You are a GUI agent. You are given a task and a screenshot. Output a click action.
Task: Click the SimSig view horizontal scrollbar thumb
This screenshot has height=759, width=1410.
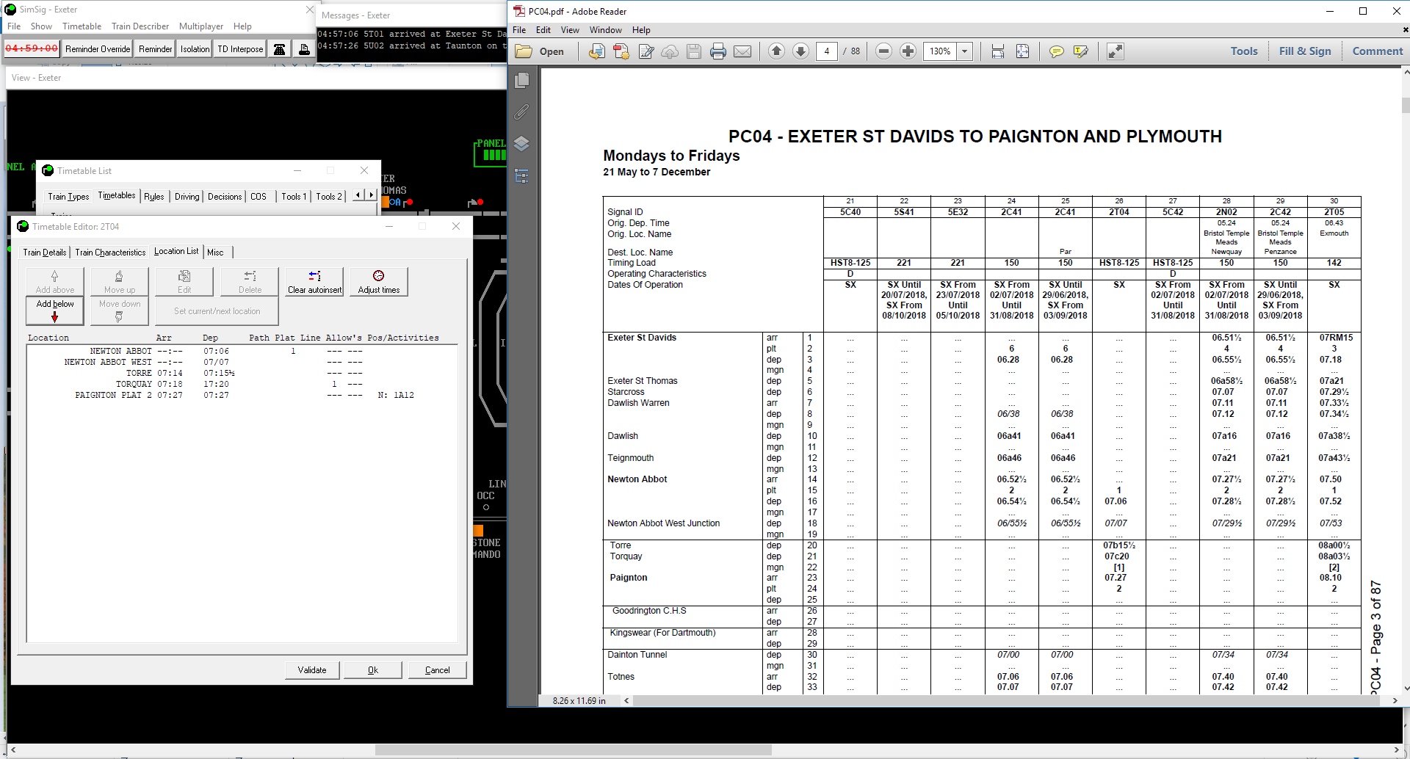click(573, 750)
